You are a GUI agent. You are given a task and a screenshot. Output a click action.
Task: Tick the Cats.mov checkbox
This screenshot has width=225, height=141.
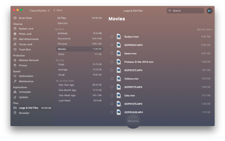pyautogui.click(x=112, y=95)
